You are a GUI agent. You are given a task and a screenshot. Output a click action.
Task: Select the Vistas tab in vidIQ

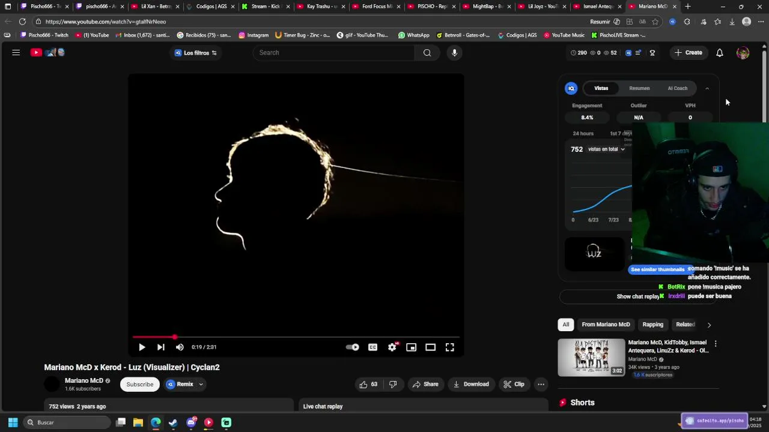[x=601, y=88]
